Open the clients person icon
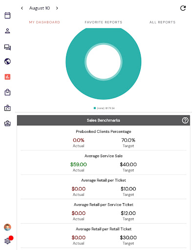 (7, 31)
